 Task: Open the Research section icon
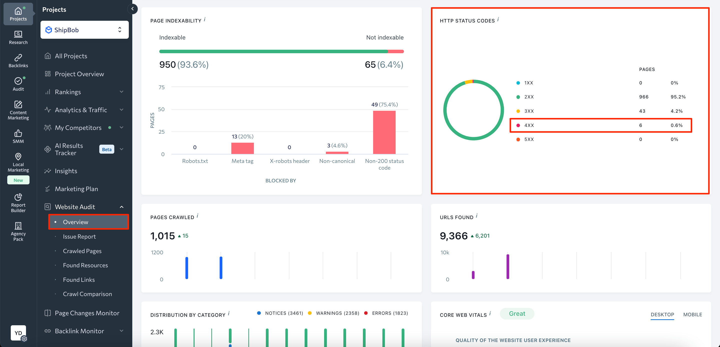[18, 34]
